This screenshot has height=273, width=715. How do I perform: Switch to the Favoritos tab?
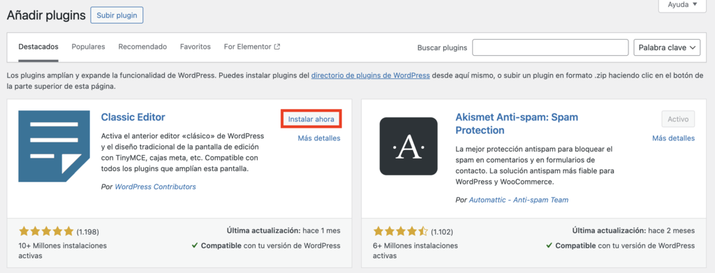196,47
